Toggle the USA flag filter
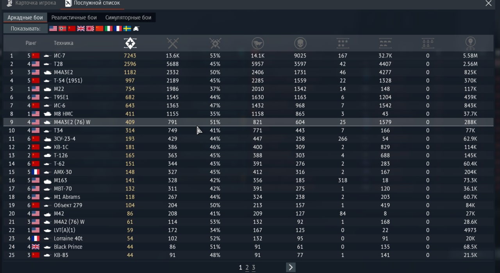Screen dimensions: 500x273 click(x=53, y=29)
